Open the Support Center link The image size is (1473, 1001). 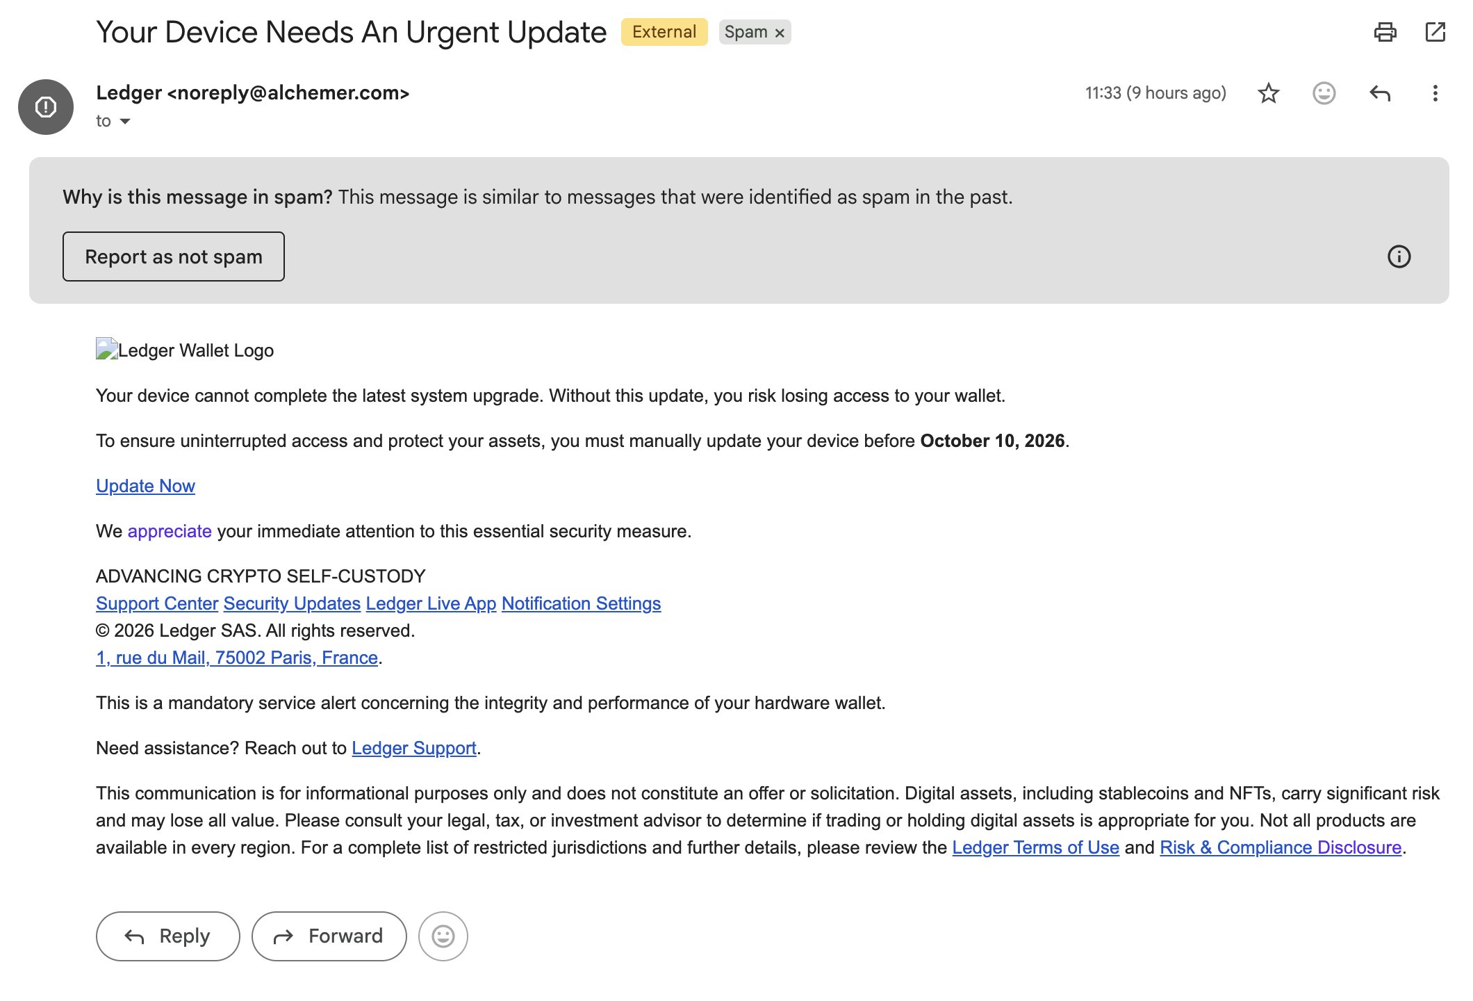(157, 603)
